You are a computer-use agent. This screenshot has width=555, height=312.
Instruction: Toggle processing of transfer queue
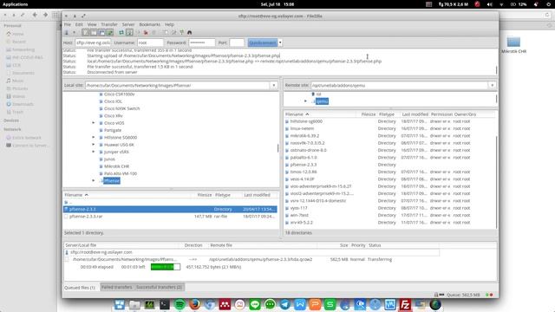pyautogui.click(x=129, y=33)
